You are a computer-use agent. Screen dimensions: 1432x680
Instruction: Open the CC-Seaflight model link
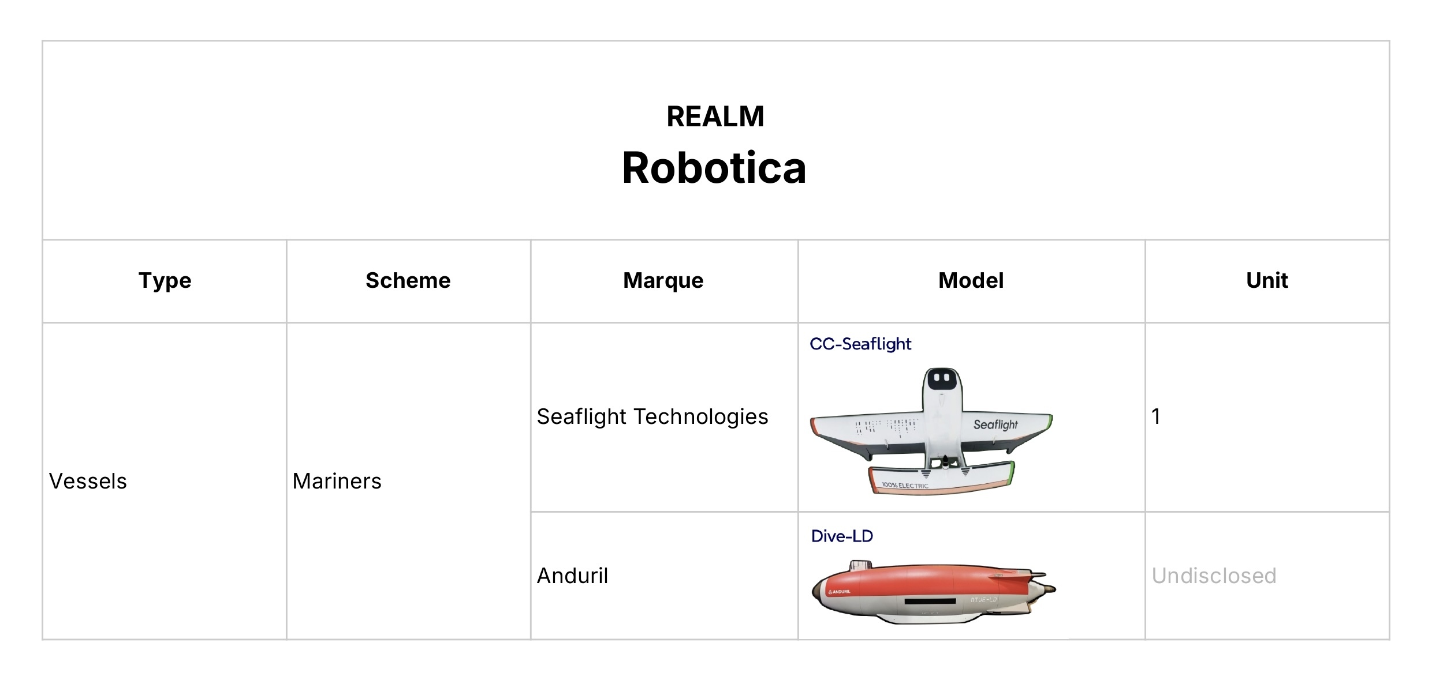click(x=860, y=344)
